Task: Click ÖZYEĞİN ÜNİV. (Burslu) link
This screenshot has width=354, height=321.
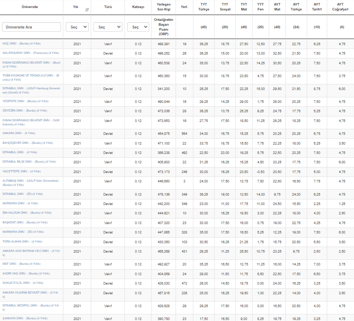Action: pos(25,111)
